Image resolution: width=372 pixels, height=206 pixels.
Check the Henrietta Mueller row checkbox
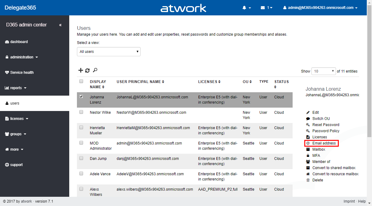pos(81,127)
